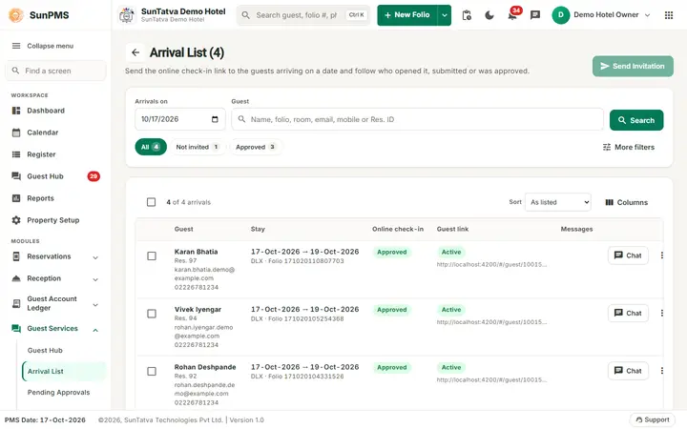
Task: Click the Stay column header
Action: tap(258, 229)
